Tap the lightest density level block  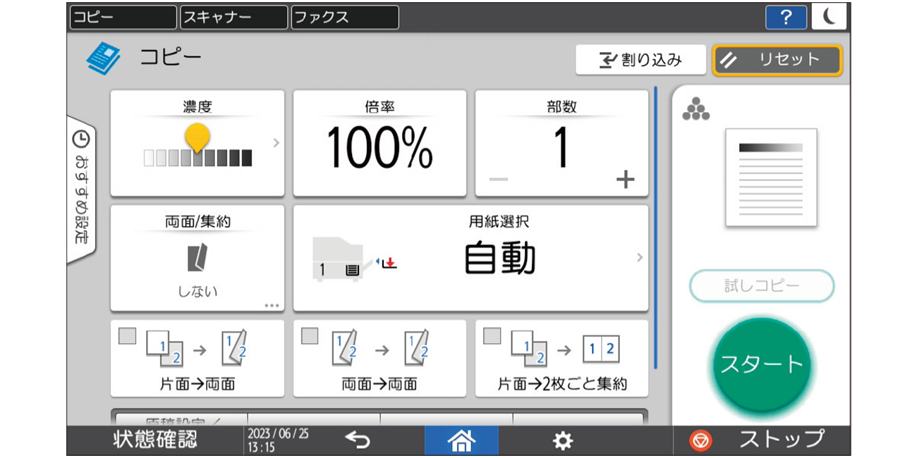pos(149,158)
